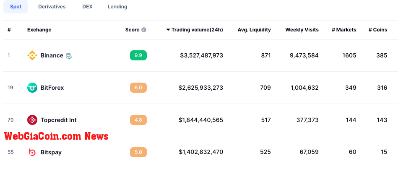Click BitForex score badge 6.0
Screen dimensions: 398x169
(138, 88)
